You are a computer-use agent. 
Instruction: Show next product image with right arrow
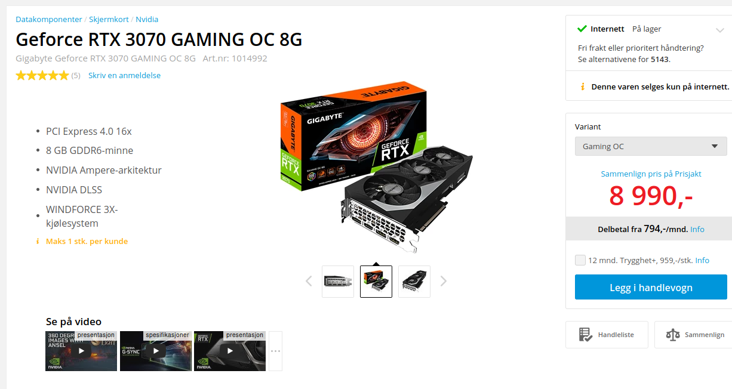point(444,281)
